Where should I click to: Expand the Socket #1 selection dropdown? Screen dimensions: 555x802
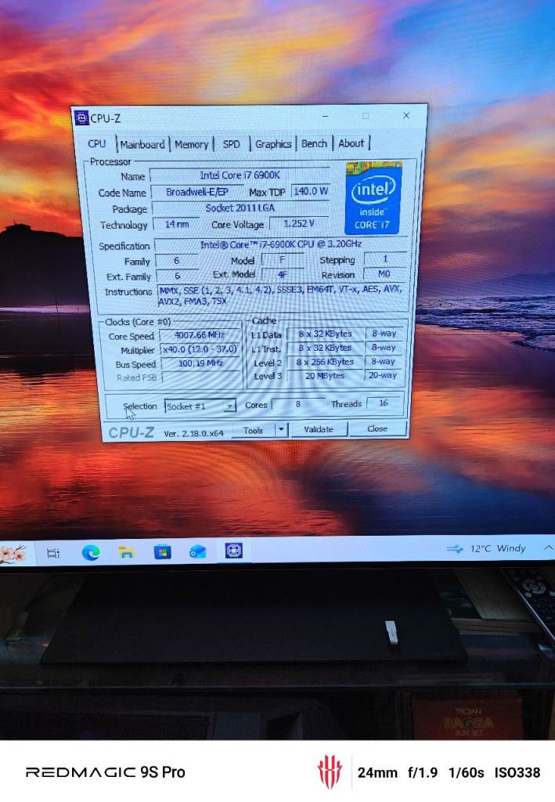point(229,406)
